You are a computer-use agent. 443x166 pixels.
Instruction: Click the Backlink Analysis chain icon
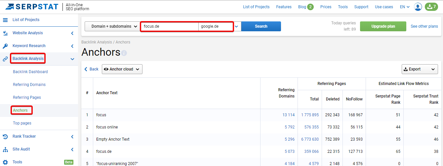(x=5, y=59)
